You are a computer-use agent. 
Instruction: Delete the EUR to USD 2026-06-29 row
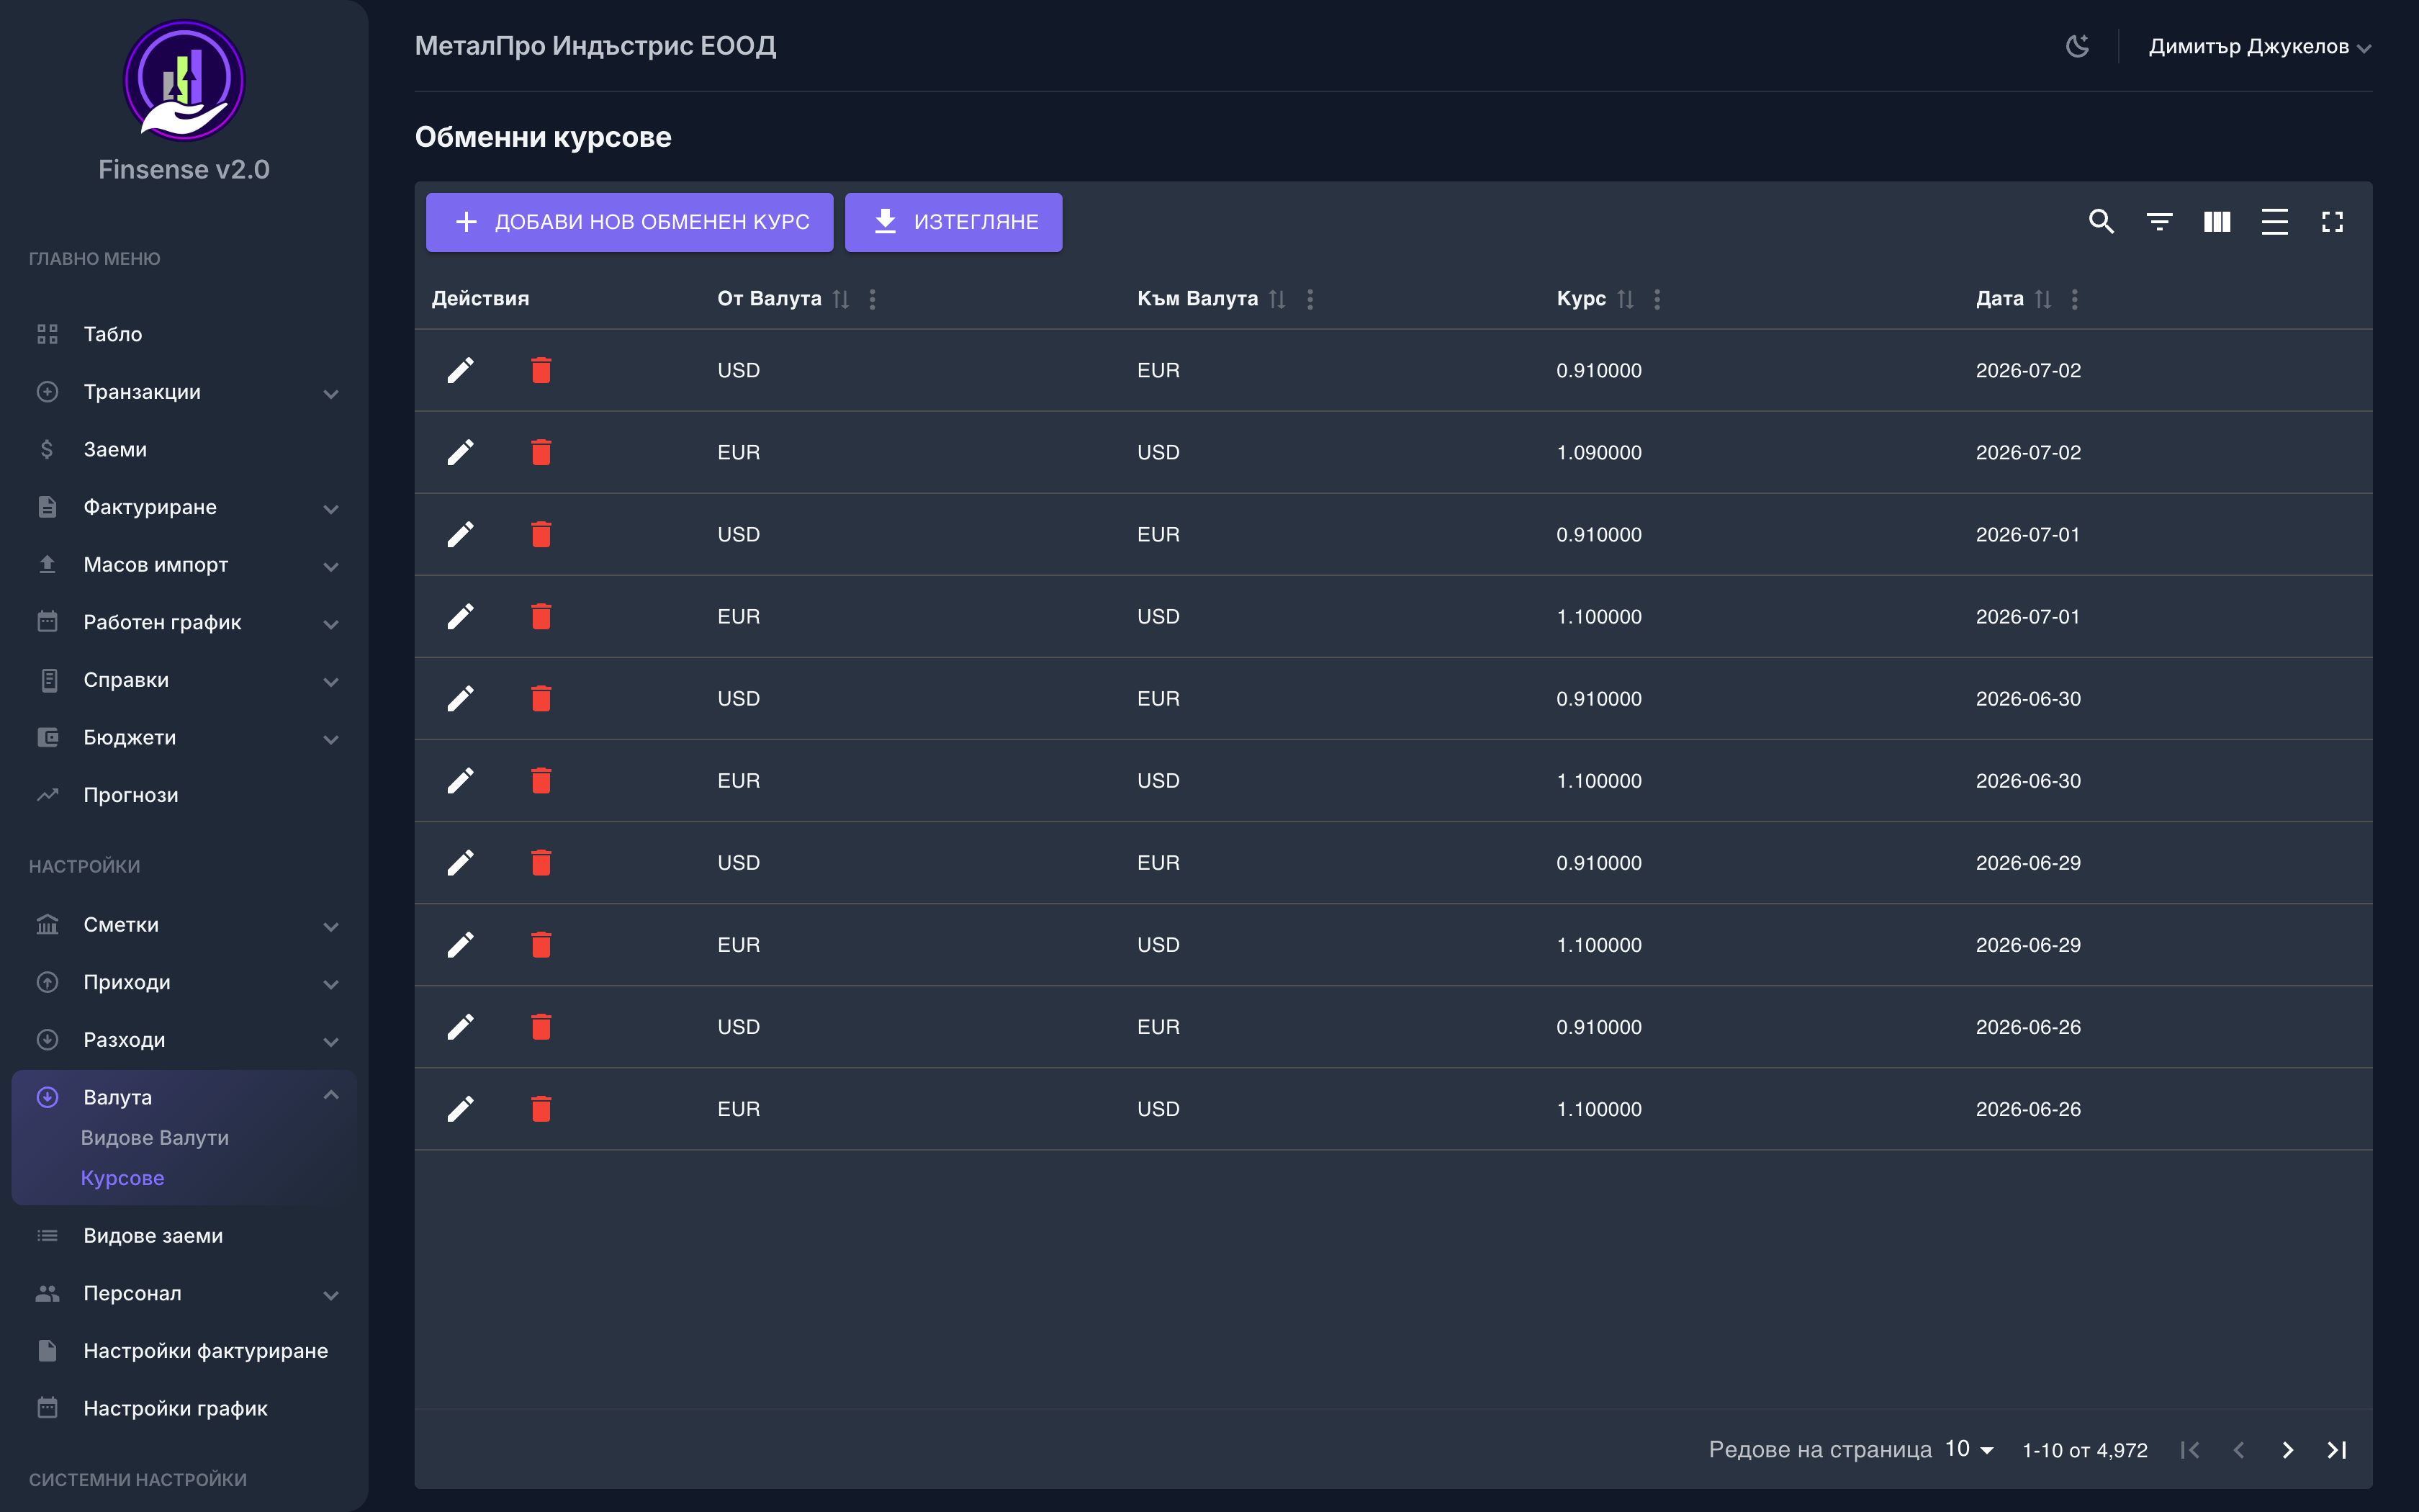(x=541, y=944)
